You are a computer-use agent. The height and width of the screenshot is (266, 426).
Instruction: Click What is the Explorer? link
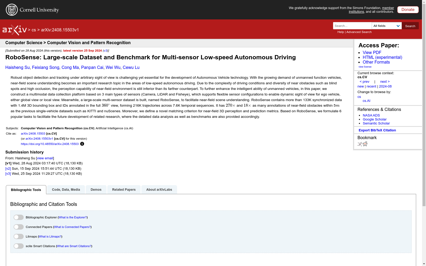73,217
